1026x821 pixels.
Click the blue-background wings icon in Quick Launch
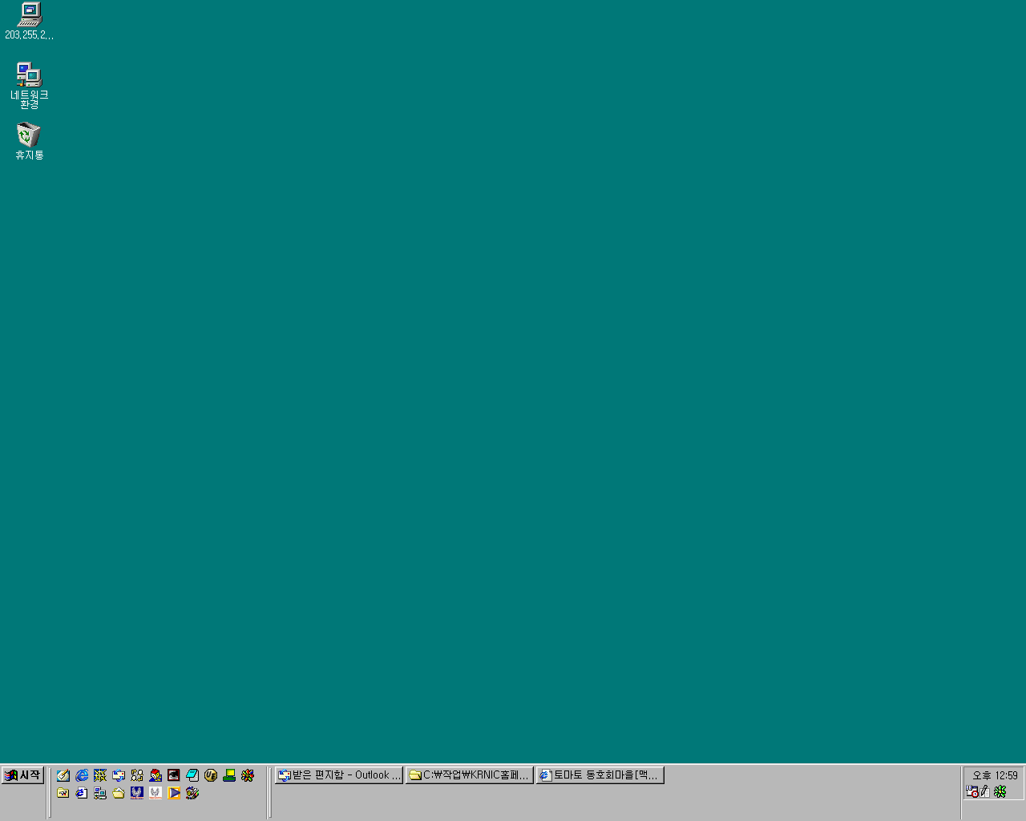pos(137,793)
